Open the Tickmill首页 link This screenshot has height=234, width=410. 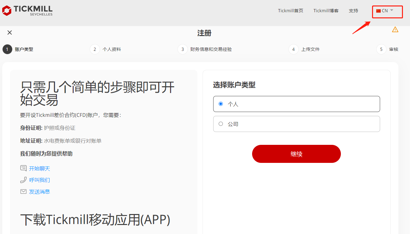pyautogui.click(x=291, y=11)
